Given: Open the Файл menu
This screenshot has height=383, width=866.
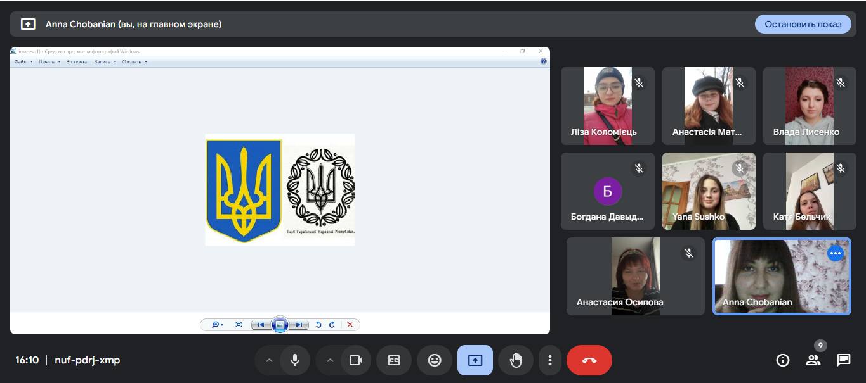Looking at the screenshot, I should click(22, 61).
